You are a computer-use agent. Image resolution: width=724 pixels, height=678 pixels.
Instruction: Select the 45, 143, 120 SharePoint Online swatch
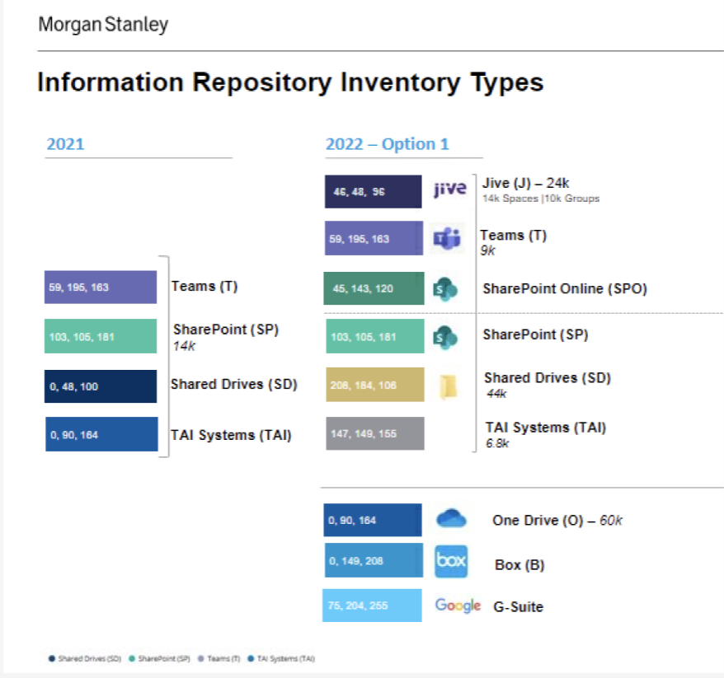click(x=374, y=288)
